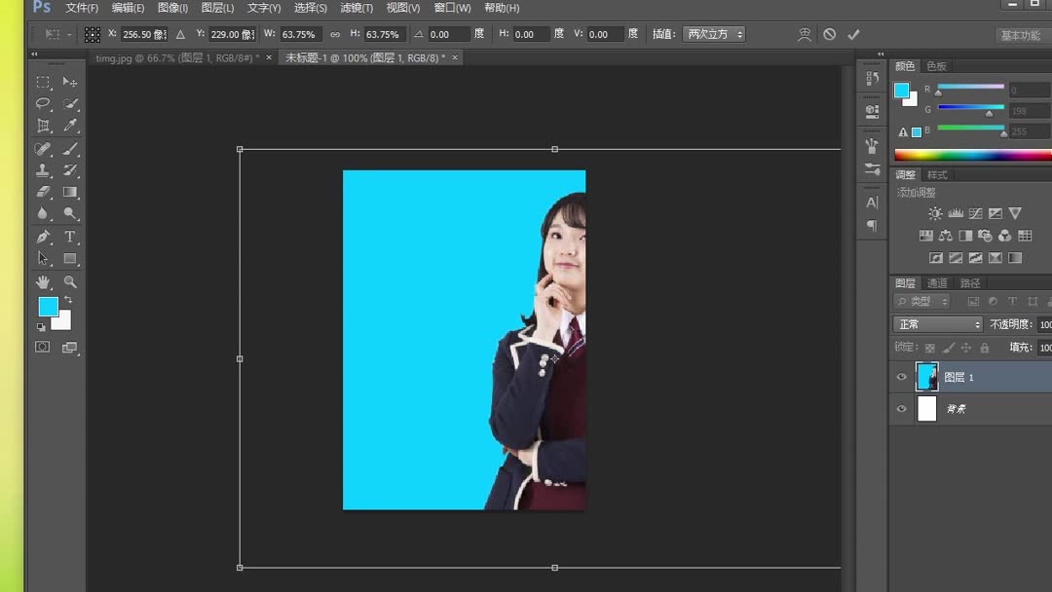
Task: Switch to the 通道 panel tab
Action: [938, 282]
